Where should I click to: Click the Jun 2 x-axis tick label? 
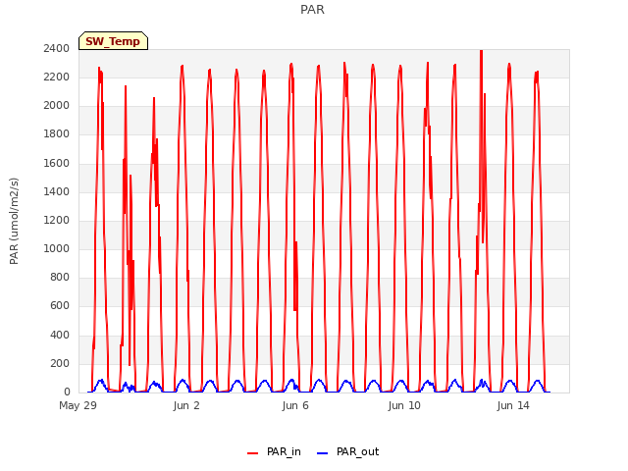(x=186, y=405)
